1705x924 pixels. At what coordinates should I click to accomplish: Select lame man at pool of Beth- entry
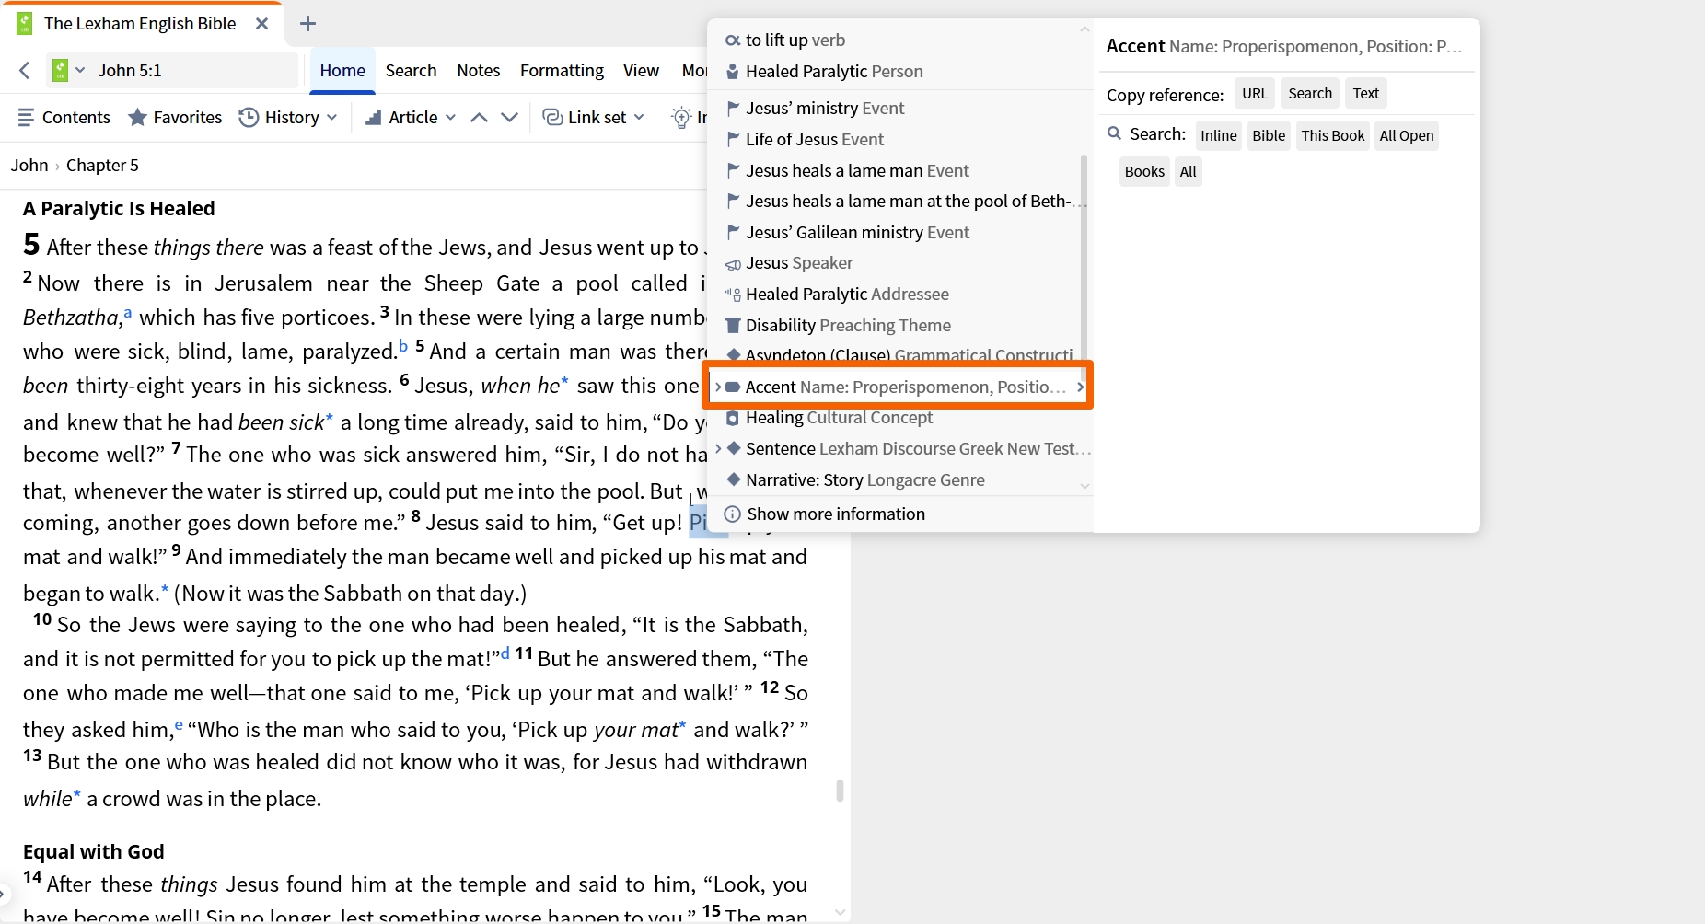tap(902, 201)
